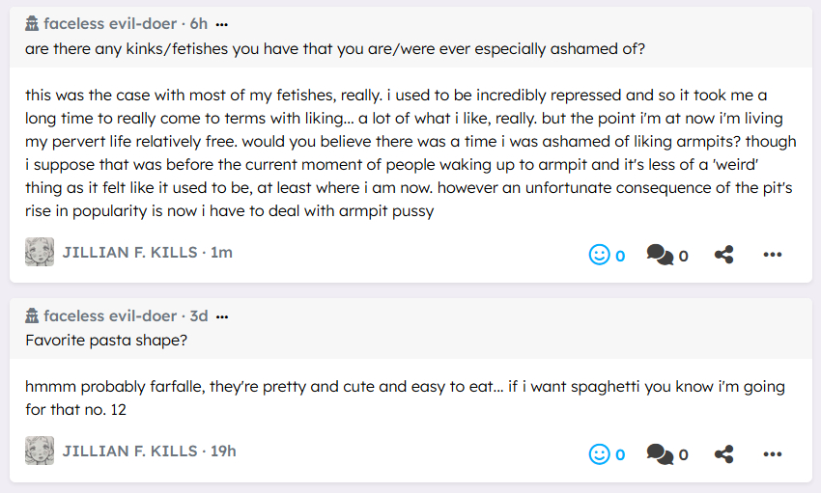Open the small ellipsis menu beside 3d

pyautogui.click(x=222, y=316)
